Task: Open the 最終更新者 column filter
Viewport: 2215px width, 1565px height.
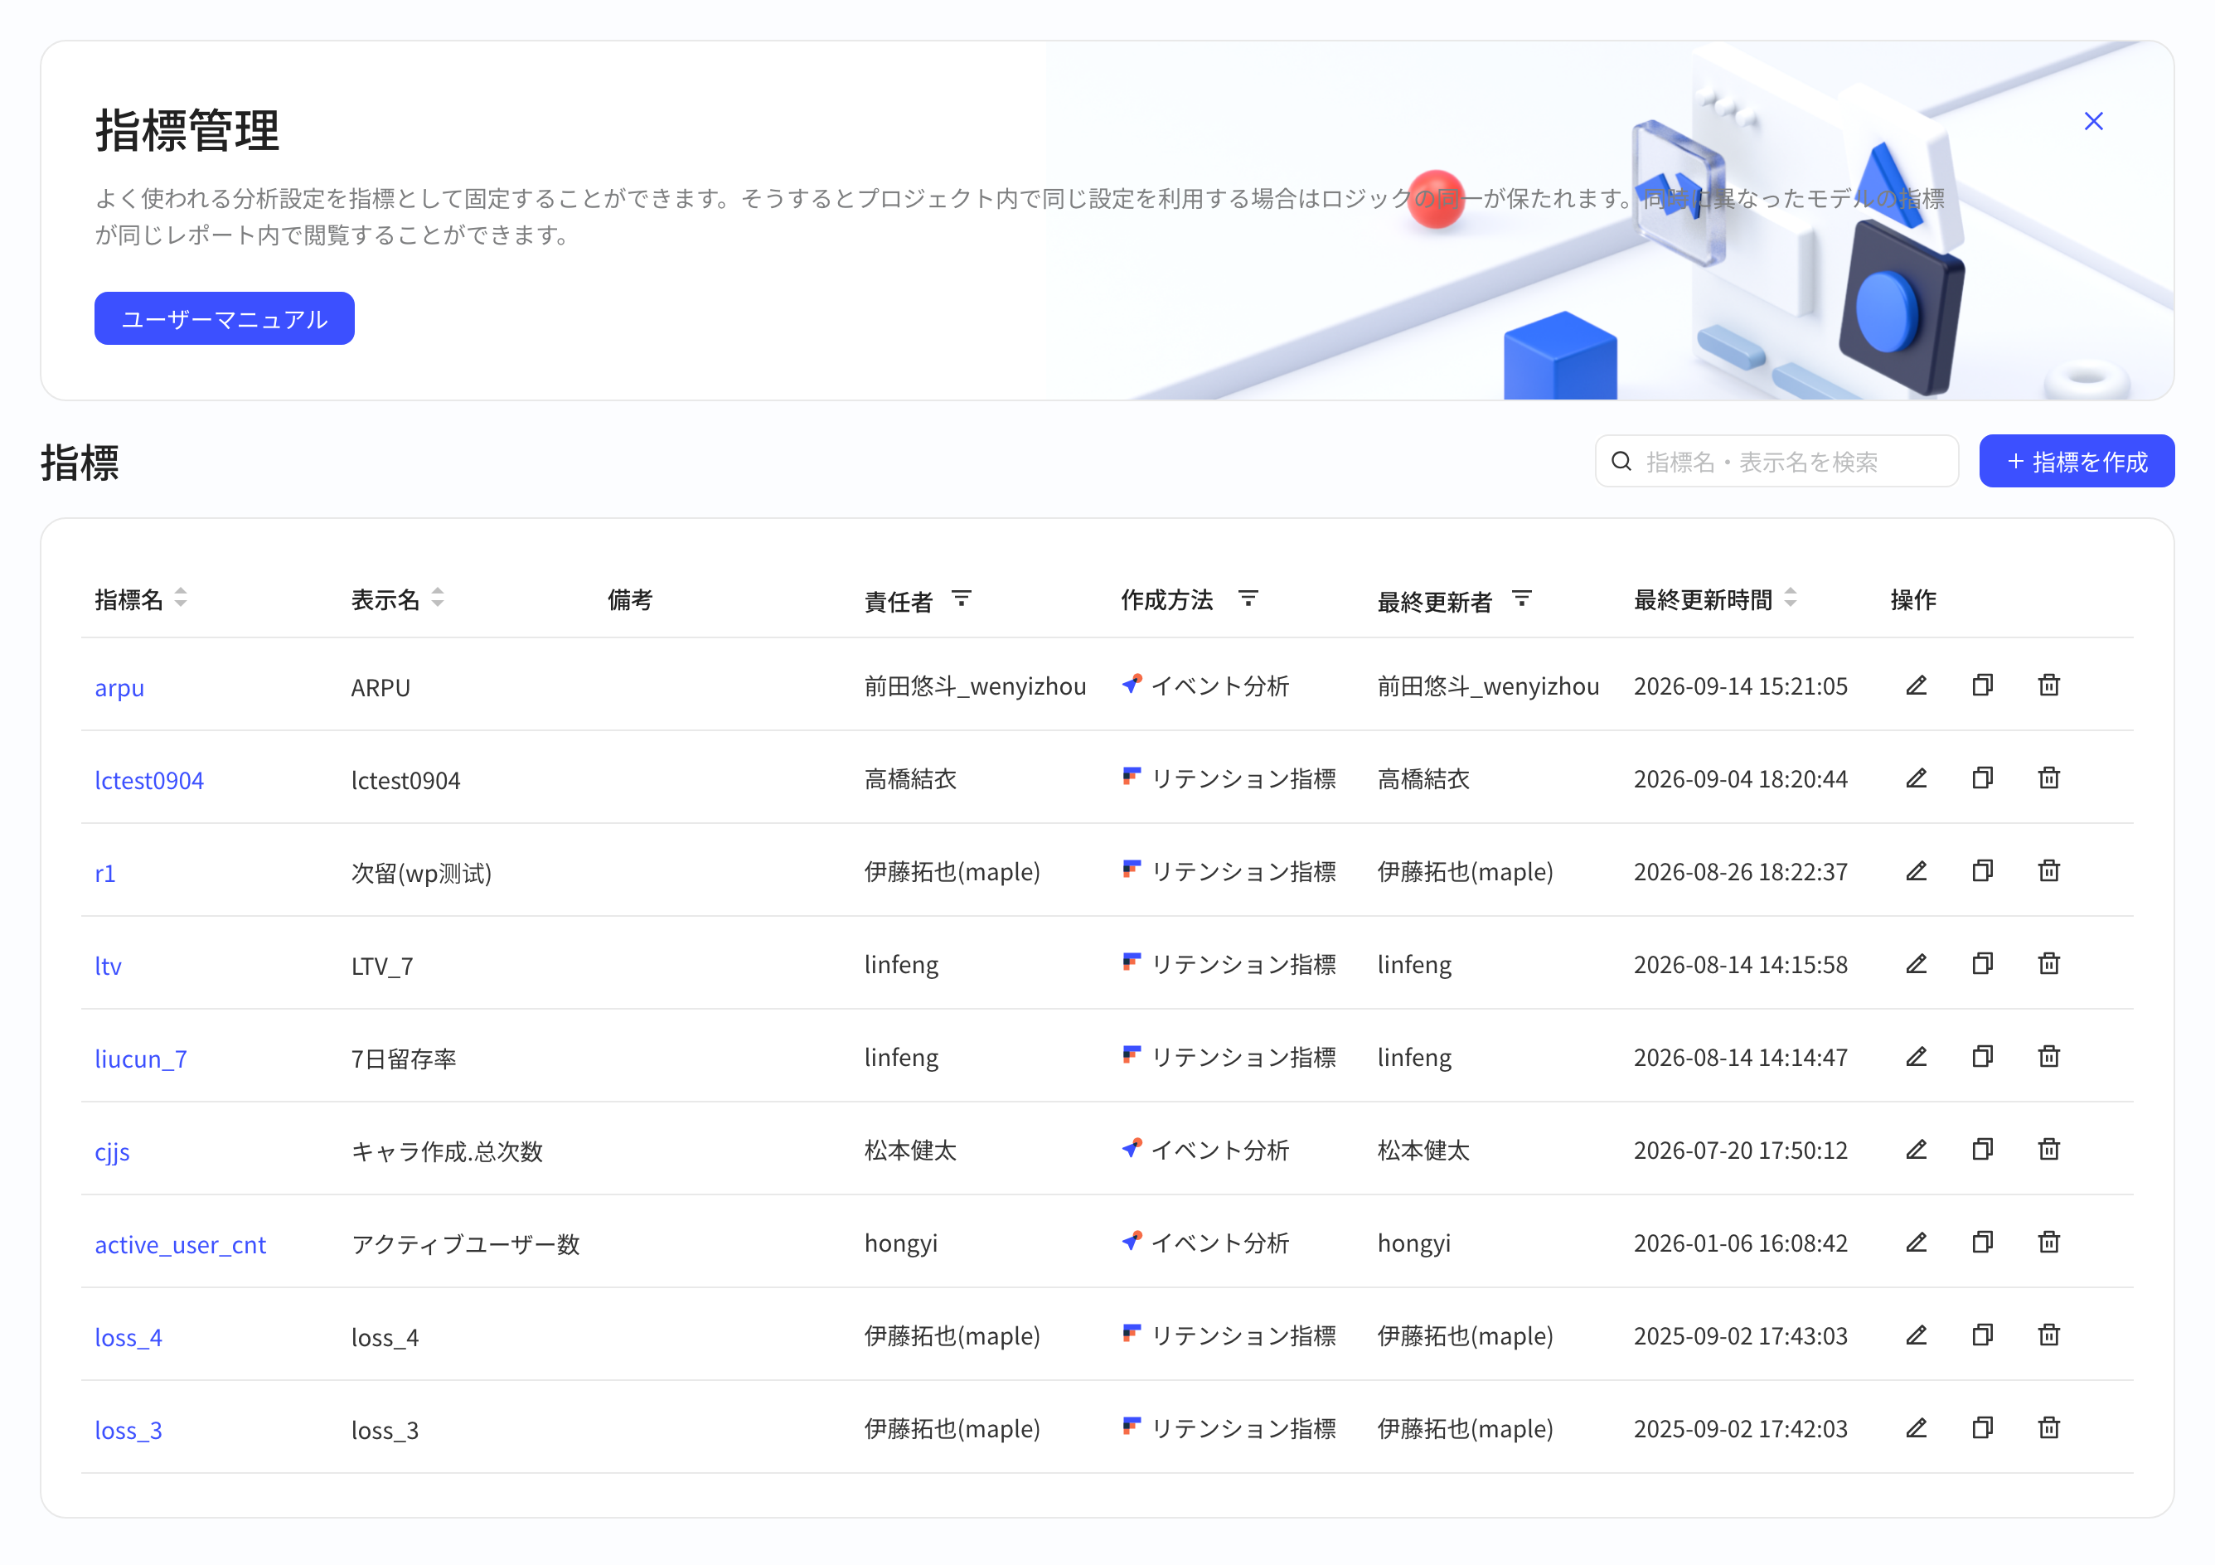Action: (x=1521, y=599)
